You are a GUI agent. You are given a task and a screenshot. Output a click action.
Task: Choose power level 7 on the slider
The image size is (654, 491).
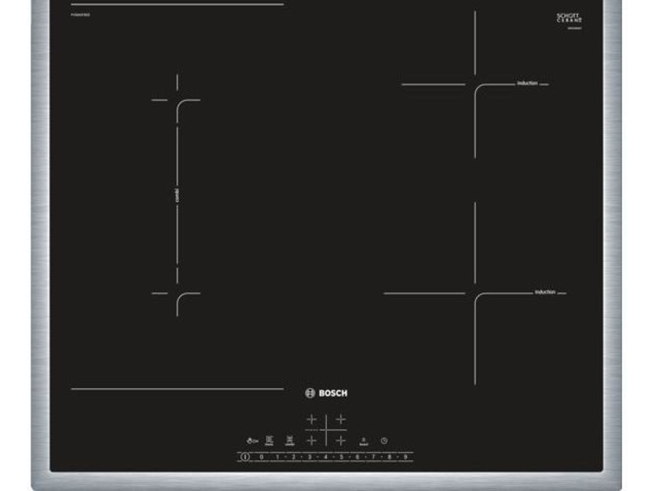pyautogui.click(x=373, y=457)
